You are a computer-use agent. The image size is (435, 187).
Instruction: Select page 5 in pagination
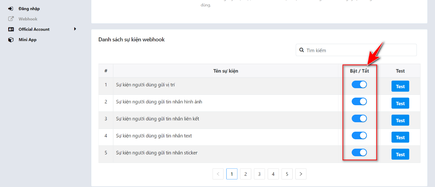287,174
